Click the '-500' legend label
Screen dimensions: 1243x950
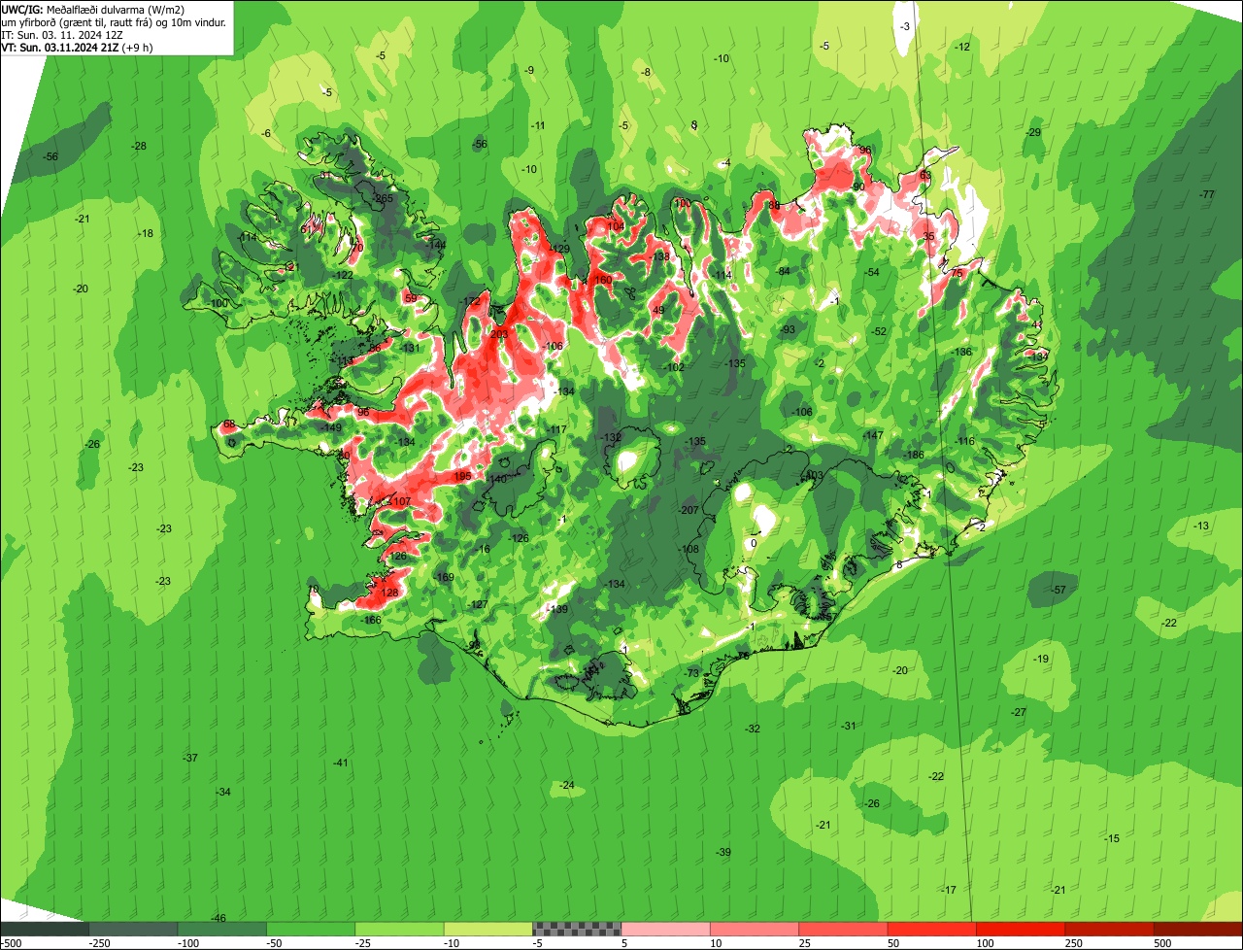point(11,943)
